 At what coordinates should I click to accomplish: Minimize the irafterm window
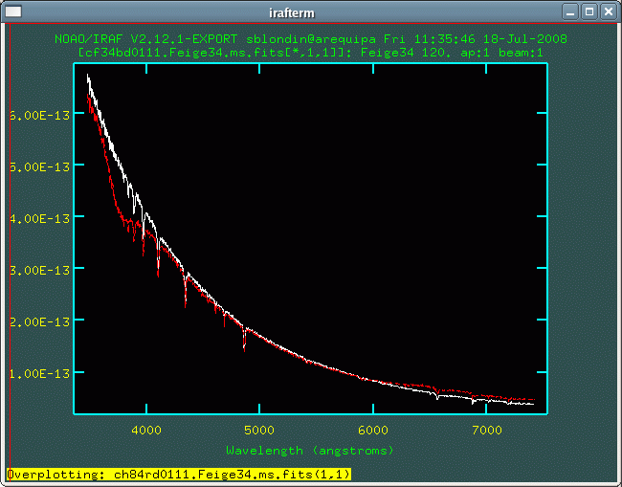click(571, 11)
